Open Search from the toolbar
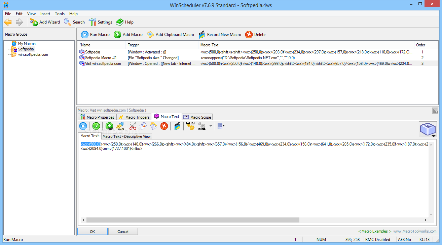Viewport: 442px width, 245px height. (x=74, y=22)
